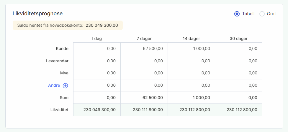This screenshot has width=288, height=132.
Task: Click the Leverandør row label
Action: click(57, 61)
